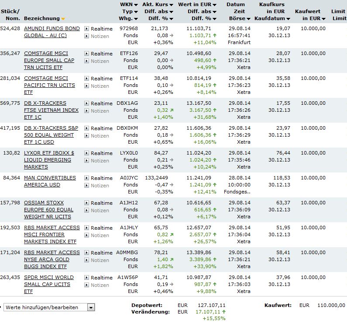The height and width of the screenshot is (324, 347).
Task: Sort by Wert in EUR column arrow
Action: pyautogui.click(x=214, y=5)
